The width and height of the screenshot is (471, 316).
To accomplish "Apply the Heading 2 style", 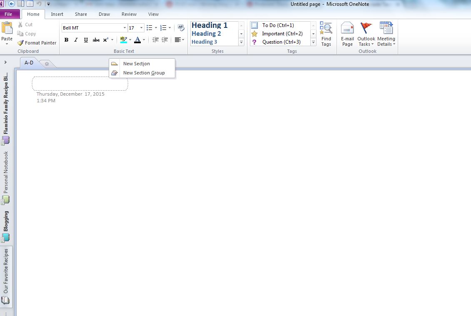I will (206, 34).
